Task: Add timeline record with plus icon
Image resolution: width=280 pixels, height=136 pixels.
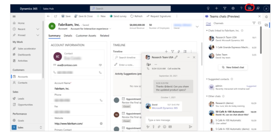Action: click(x=166, y=52)
